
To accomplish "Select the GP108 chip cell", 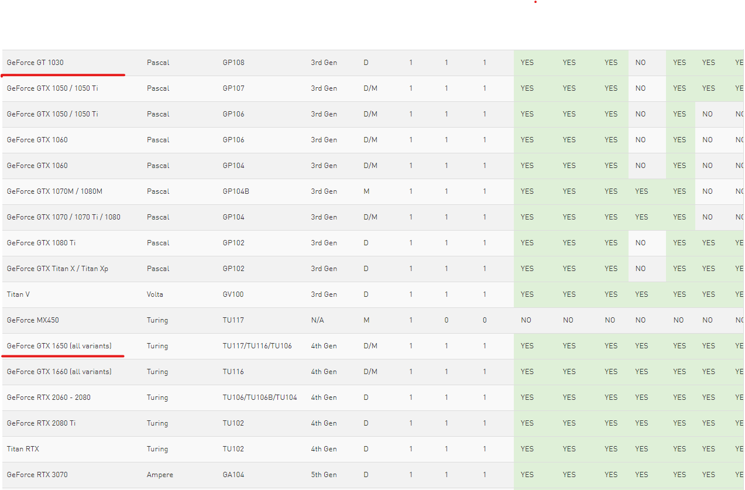I will [x=234, y=63].
